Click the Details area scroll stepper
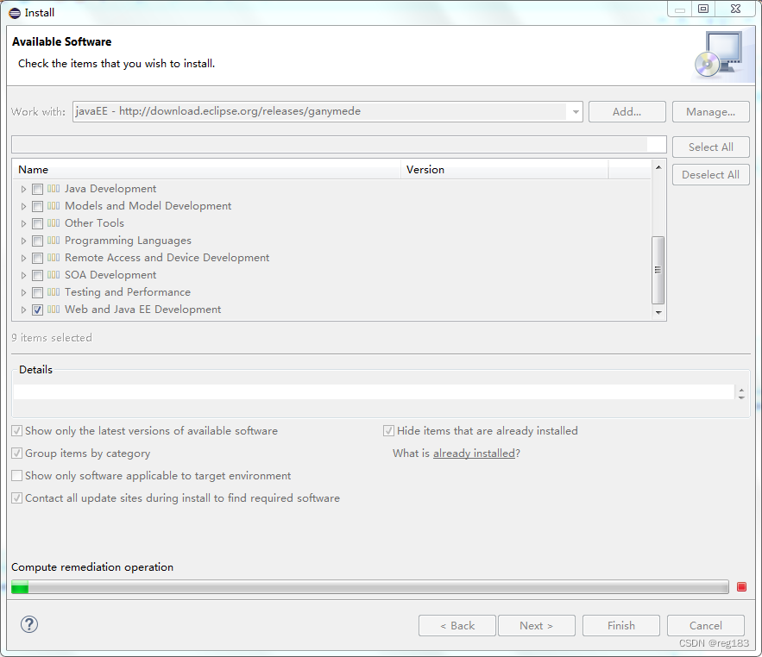Viewport: 762px width, 657px height. 741,393
